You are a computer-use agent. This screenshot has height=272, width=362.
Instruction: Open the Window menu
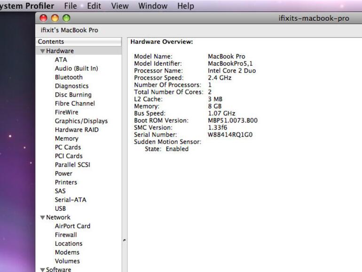point(153,6)
